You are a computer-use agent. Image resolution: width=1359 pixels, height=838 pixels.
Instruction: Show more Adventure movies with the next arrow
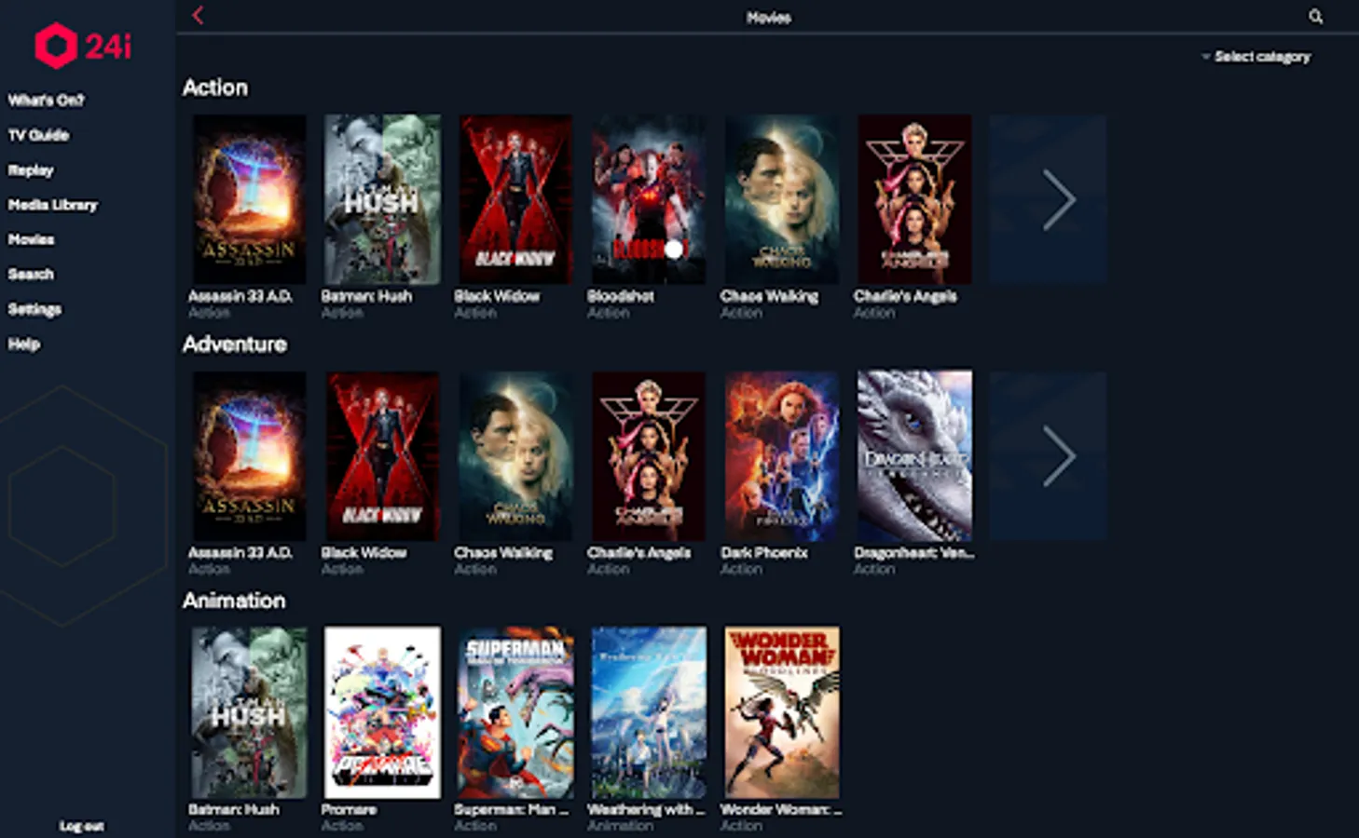[1049, 456]
